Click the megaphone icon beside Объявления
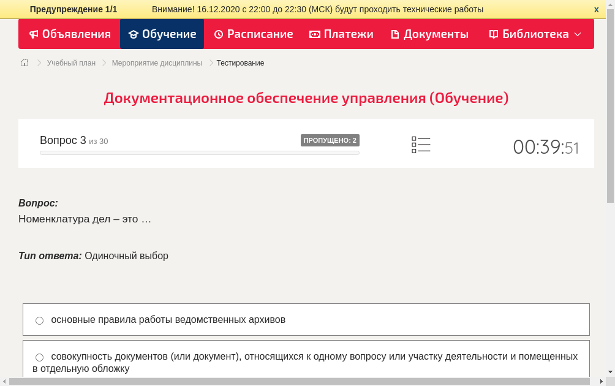The width and height of the screenshot is (615, 386). pos(34,34)
